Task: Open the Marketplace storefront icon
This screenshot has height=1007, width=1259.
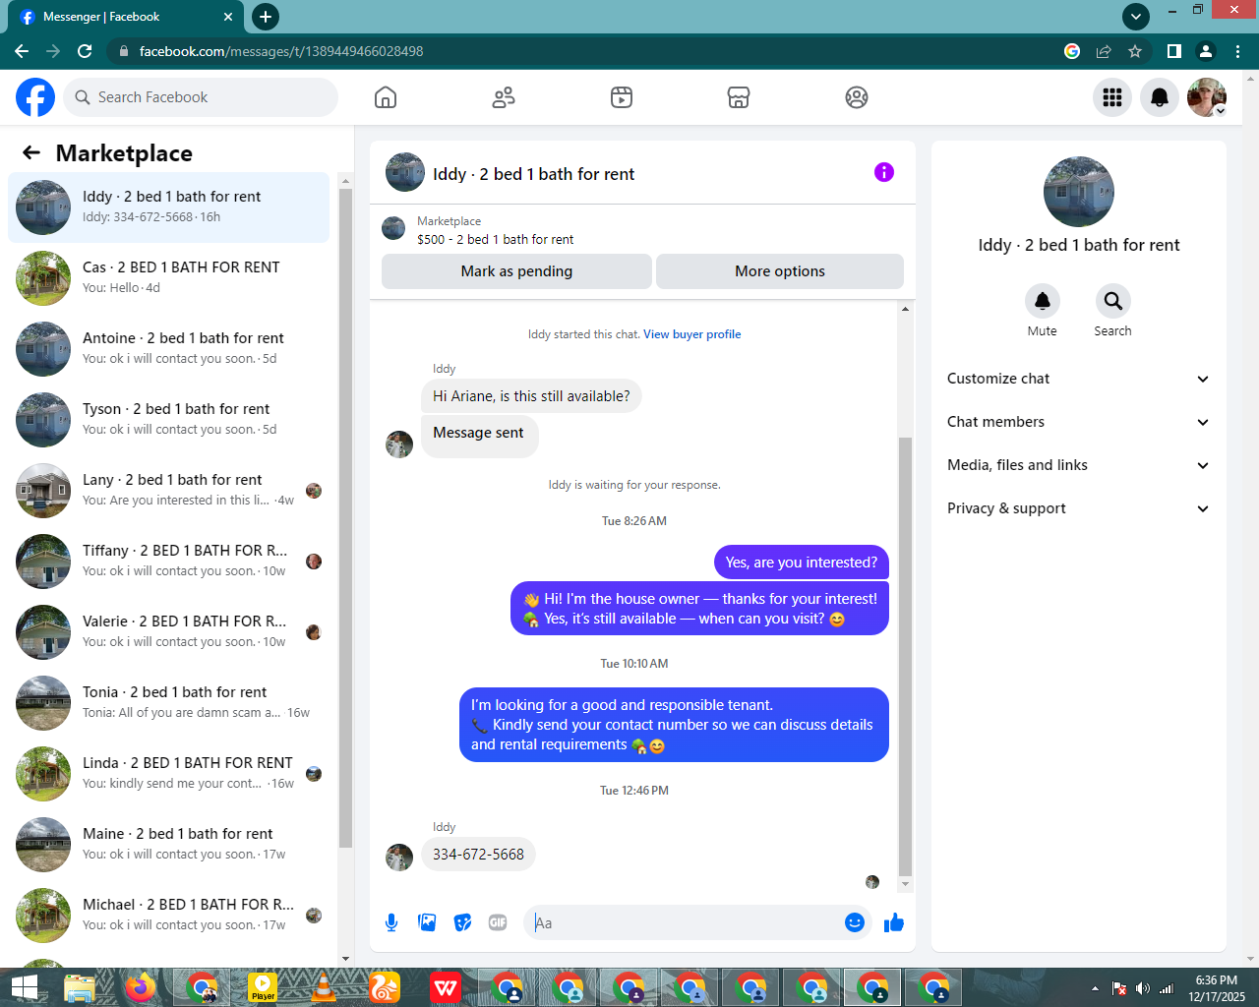Action: coord(739,97)
